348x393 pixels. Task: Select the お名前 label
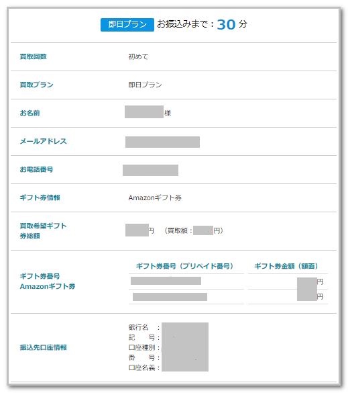[30, 113]
